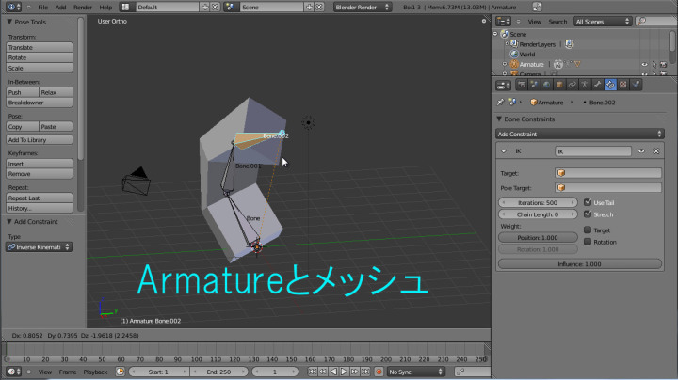678x380 pixels.
Task: Disable the Use Tail checkbox
Action: (588, 202)
